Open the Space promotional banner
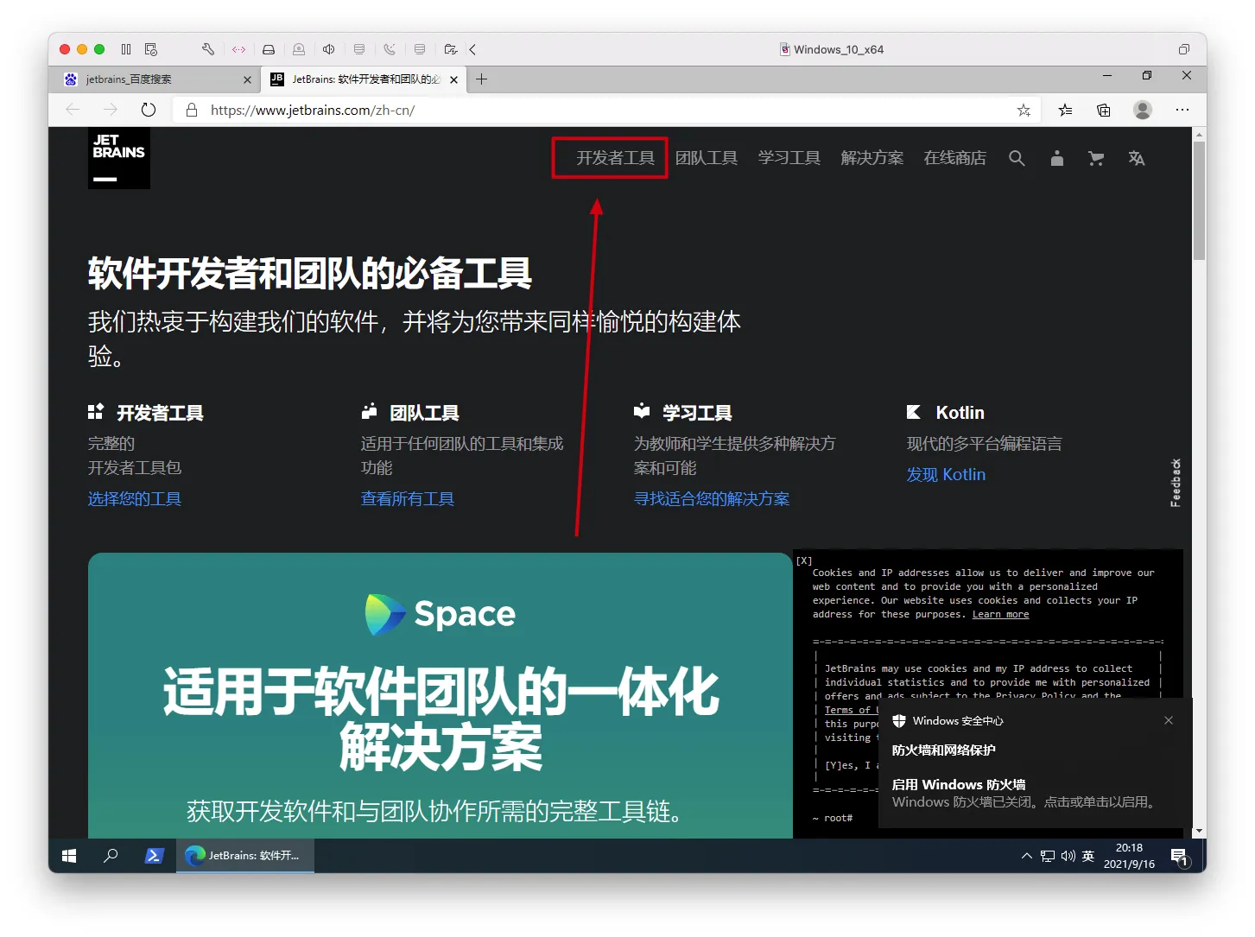Viewport: 1255px width, 937px height. [441, 695]
